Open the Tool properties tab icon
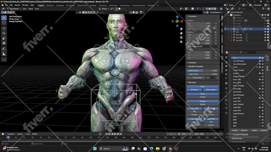 [x=226, y=57]
